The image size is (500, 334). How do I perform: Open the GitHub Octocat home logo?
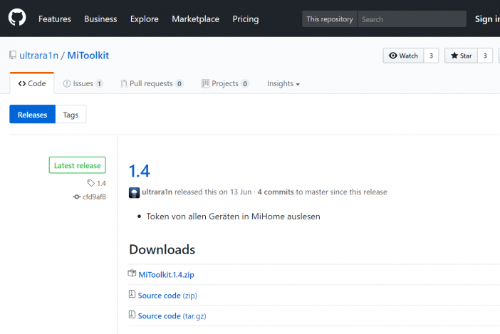click(17, 18)
